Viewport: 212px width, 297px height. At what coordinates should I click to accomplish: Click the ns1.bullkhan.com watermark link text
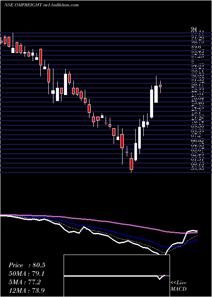(x=60, y=5)
